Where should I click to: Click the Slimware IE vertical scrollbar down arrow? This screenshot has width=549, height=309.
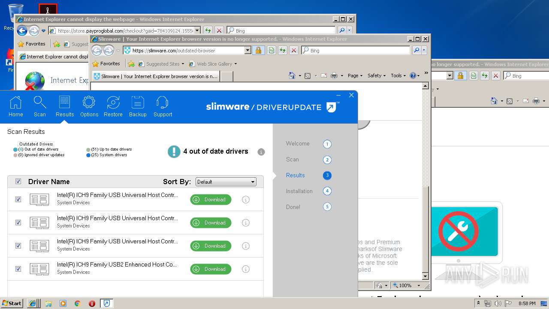[425, 276]
